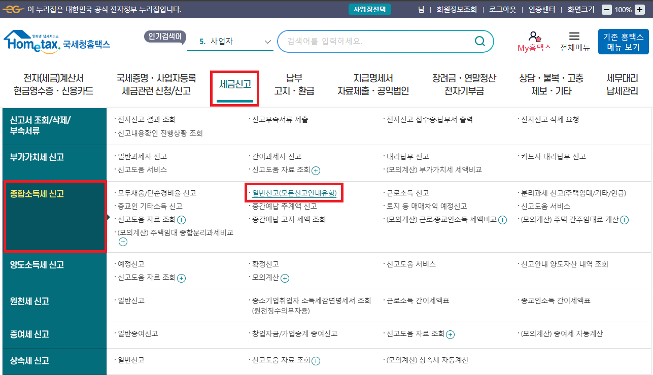This screenshot has width=653, height=375.
Task: Select 세금신고 menu tab
Action: click(x=235, y=85)
